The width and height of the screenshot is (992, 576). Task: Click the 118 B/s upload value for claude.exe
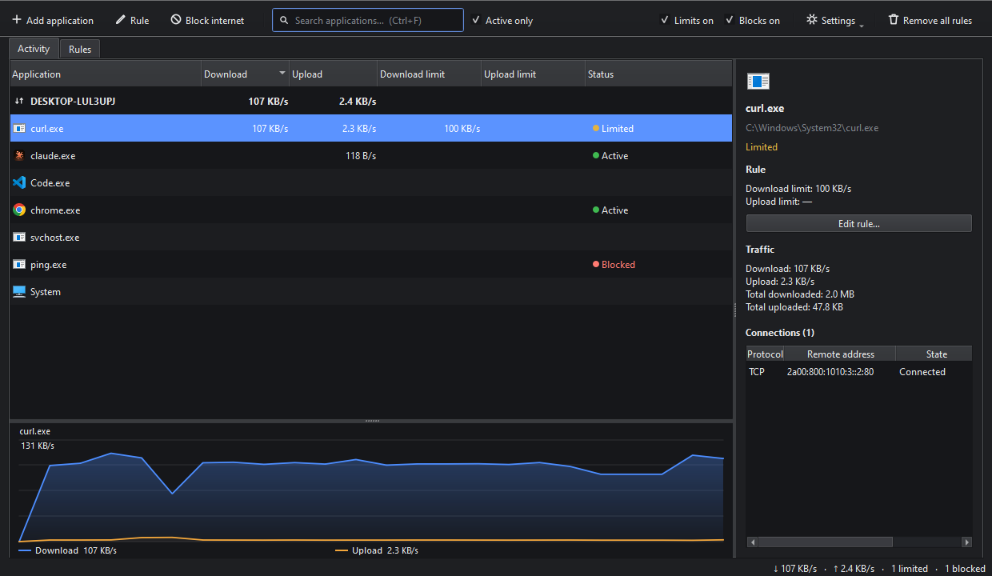point(361,156)
